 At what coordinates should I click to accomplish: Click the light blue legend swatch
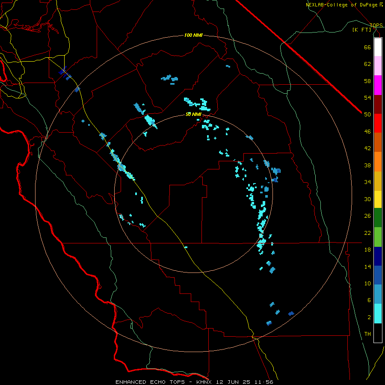point(378,294)
